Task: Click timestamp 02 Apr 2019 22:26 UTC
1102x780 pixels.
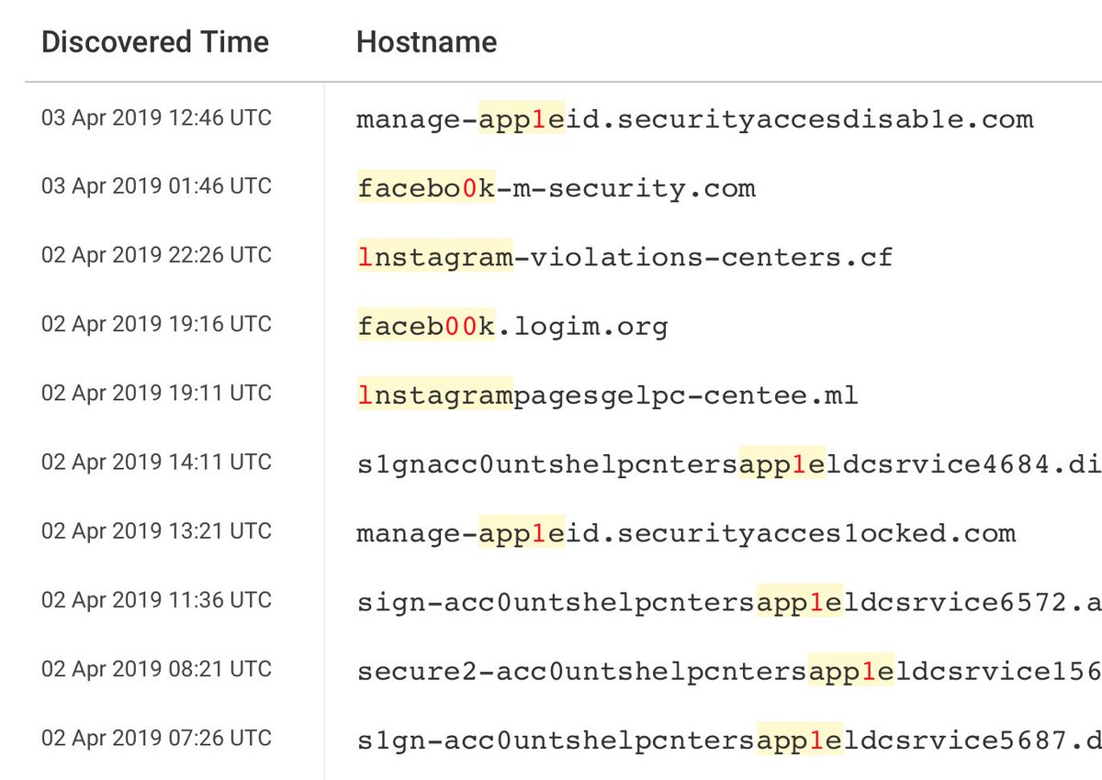Action: [157, 255]
